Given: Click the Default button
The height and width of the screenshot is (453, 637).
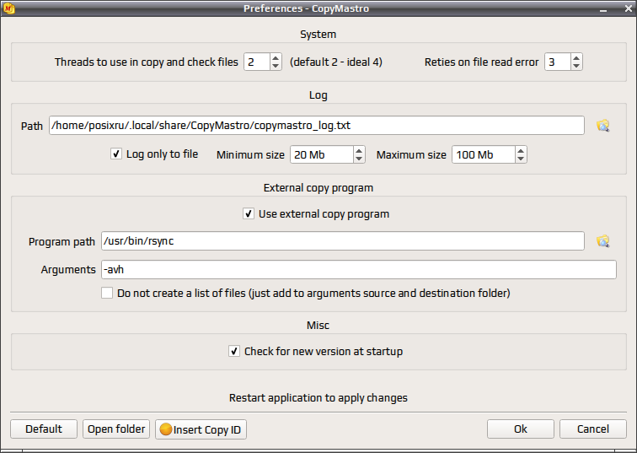Looking at the screenshot, I should pyautogui.click(x=44, y=429).
